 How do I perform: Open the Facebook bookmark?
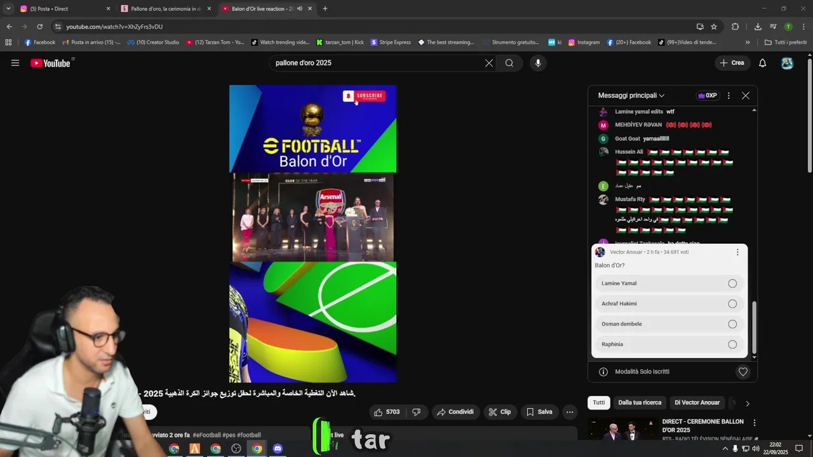39,43
